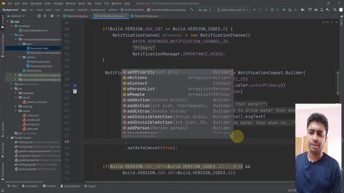Click the Make Project hammer icon
The height and width of the screenshot is (193, 344).
pos(191,10)
